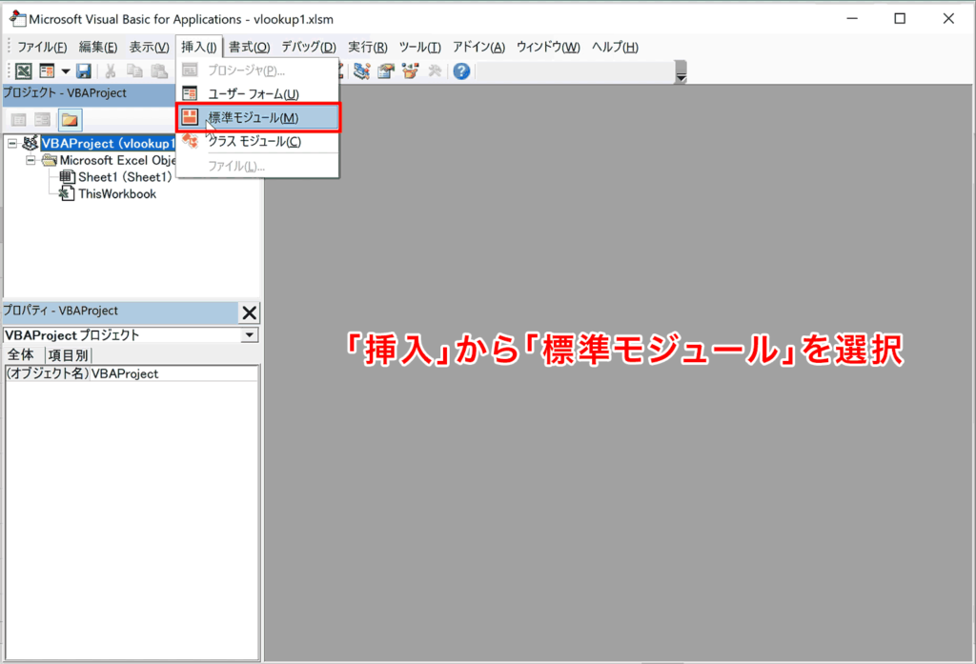Select VBAProject (vlookup1) root node
This screenshot has height=664, width=976.
coord(108,143)
